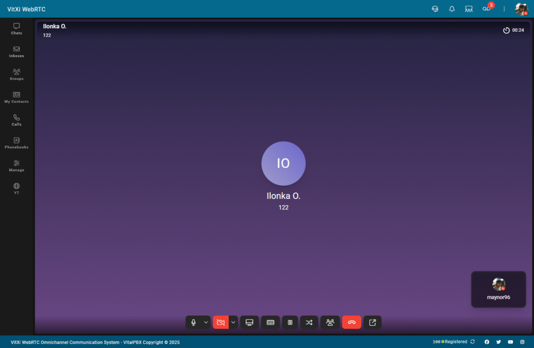This screenshot has height=348, width=534.
Task: Click the headset agent icon
Action: pos(435,9)
